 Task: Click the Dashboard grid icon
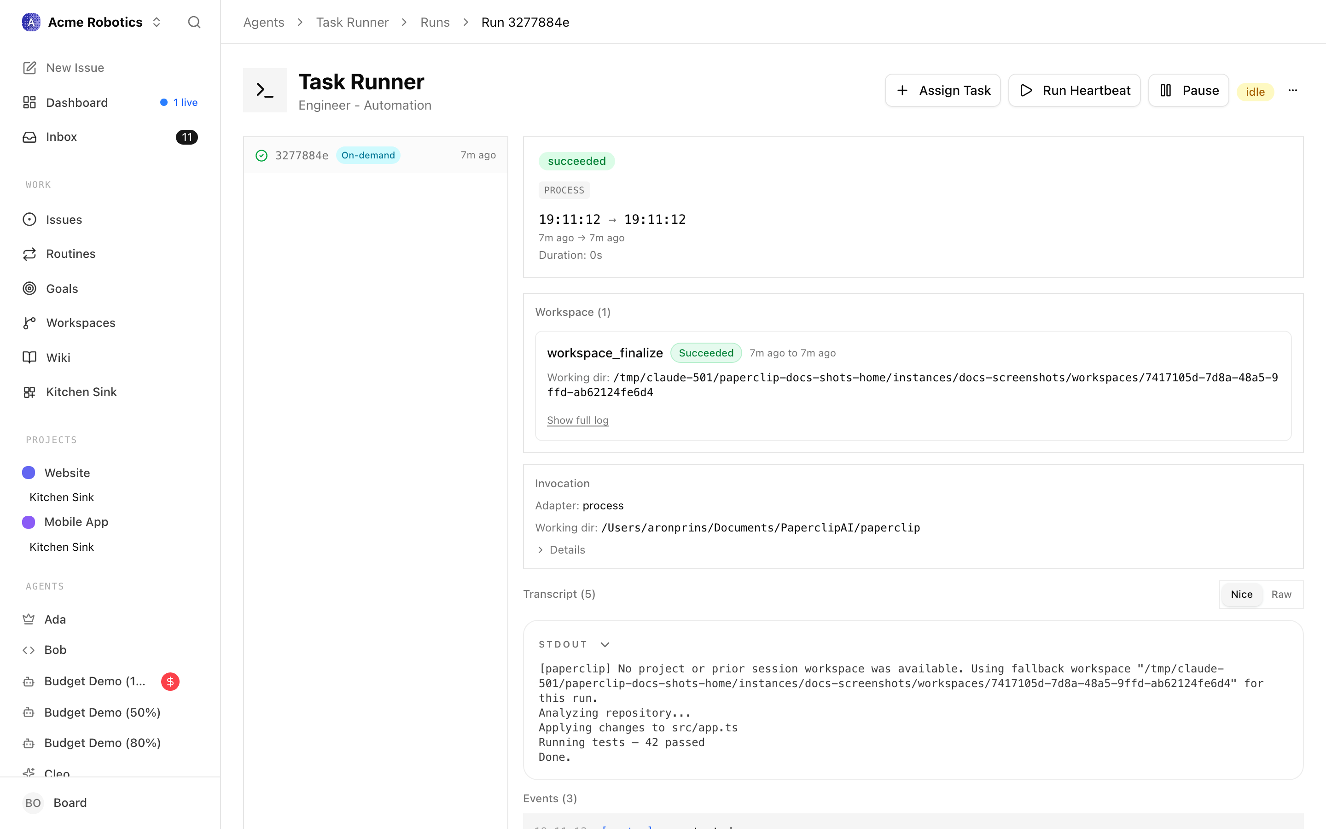(x=29, y=103)
